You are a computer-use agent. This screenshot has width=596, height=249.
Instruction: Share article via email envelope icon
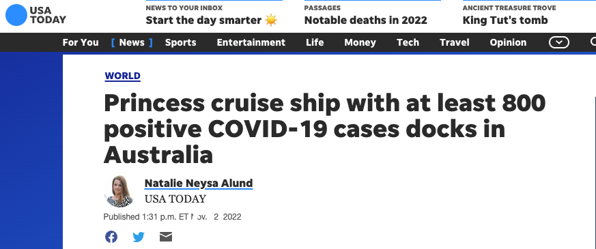[166, 237]
